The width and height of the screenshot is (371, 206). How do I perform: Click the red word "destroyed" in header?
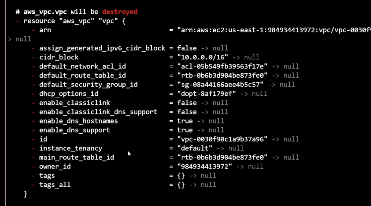tap(120, 12)
